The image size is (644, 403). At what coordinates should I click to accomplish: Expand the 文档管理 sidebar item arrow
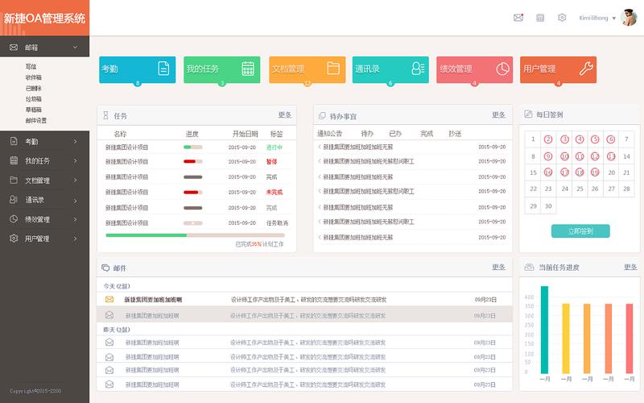(75, 180)
